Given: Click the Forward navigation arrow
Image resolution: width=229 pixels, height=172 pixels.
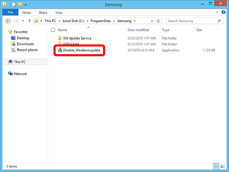Looking at the screenshot, I should (x=16, y=21).
